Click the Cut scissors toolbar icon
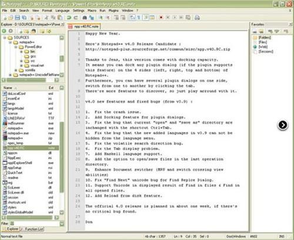 click(46, 18)
